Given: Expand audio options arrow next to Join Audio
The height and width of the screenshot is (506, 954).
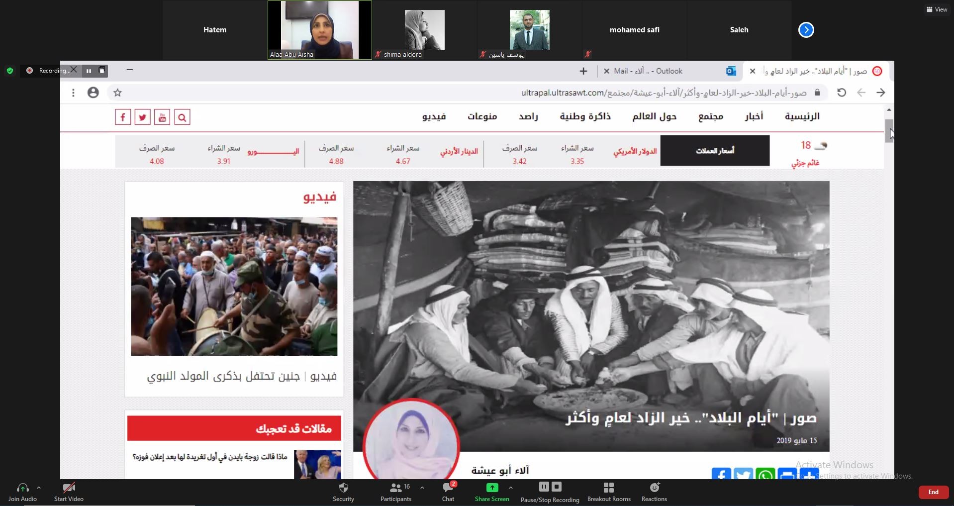Looking at the screenshot, I should [x=39, y=488].
